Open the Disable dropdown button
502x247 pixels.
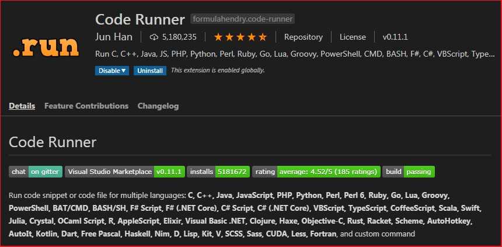[112, 71]
